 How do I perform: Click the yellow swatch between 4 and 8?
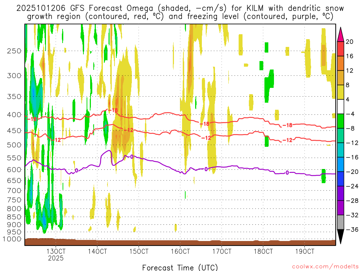click(340, 92)
